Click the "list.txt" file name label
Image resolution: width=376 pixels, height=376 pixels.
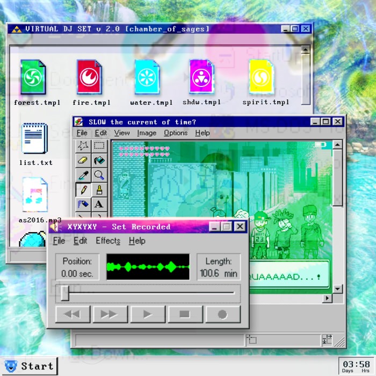(36, 163)
